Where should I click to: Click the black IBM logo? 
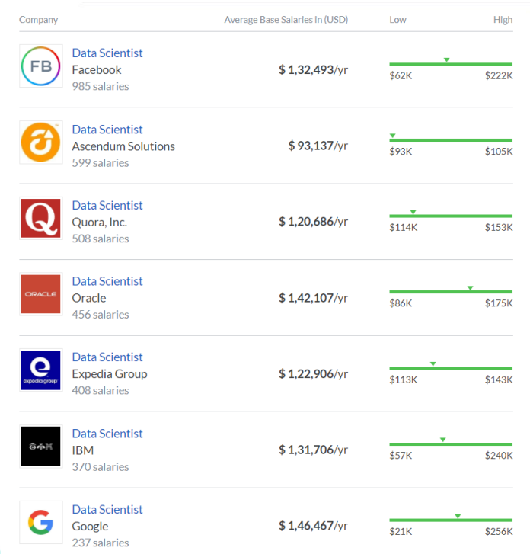(x=41, y=447)
